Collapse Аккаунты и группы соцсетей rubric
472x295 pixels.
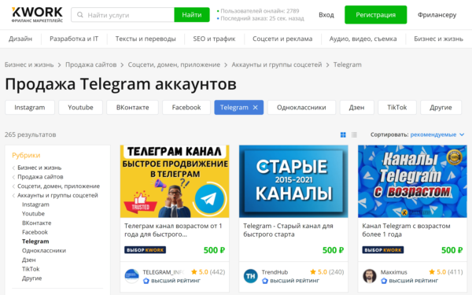(x=13, y=196)
